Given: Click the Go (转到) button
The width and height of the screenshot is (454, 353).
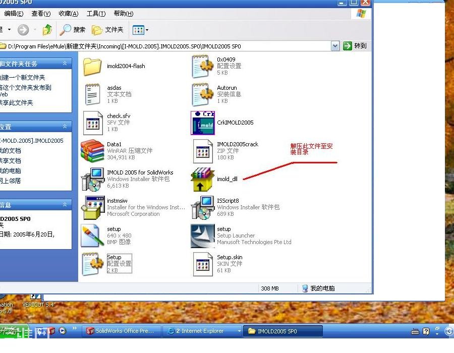Looking at the screenshot, I should pos(355,46).
